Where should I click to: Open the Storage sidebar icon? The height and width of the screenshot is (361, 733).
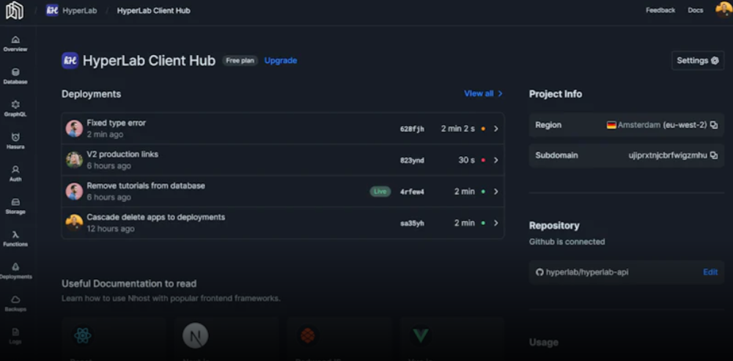point(15,203)
